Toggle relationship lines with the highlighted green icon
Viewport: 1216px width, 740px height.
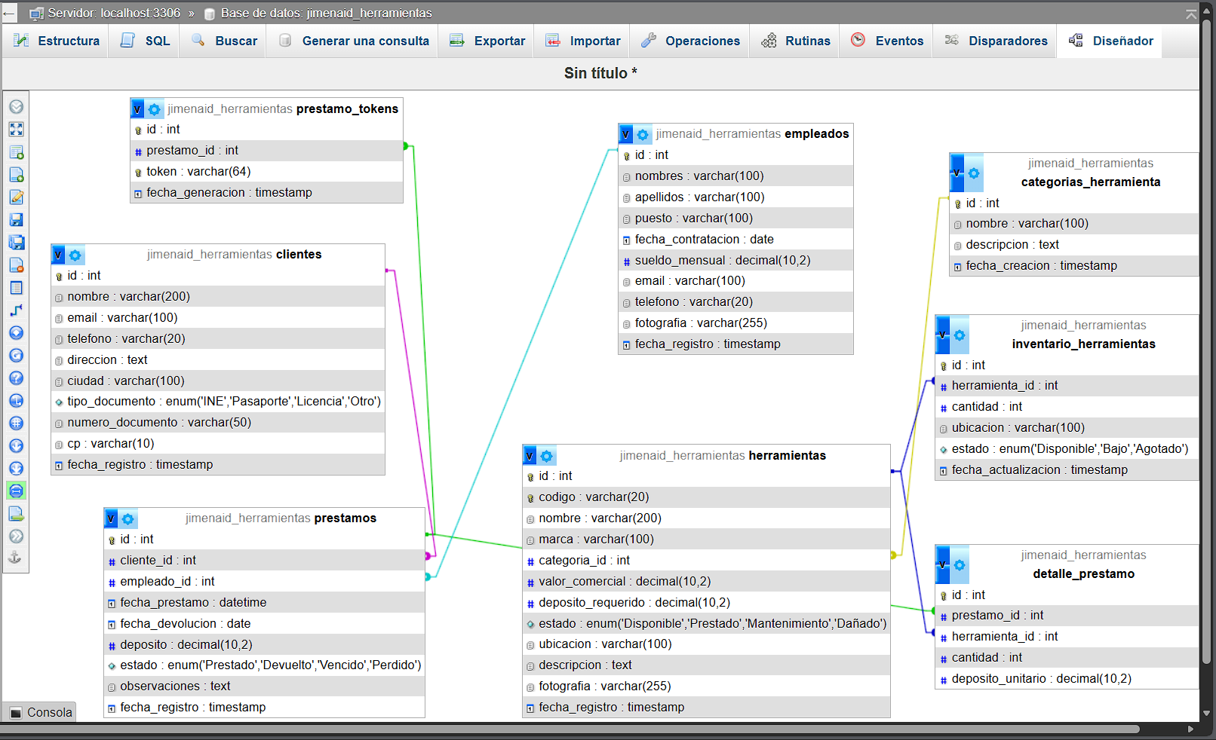[16, 491]
